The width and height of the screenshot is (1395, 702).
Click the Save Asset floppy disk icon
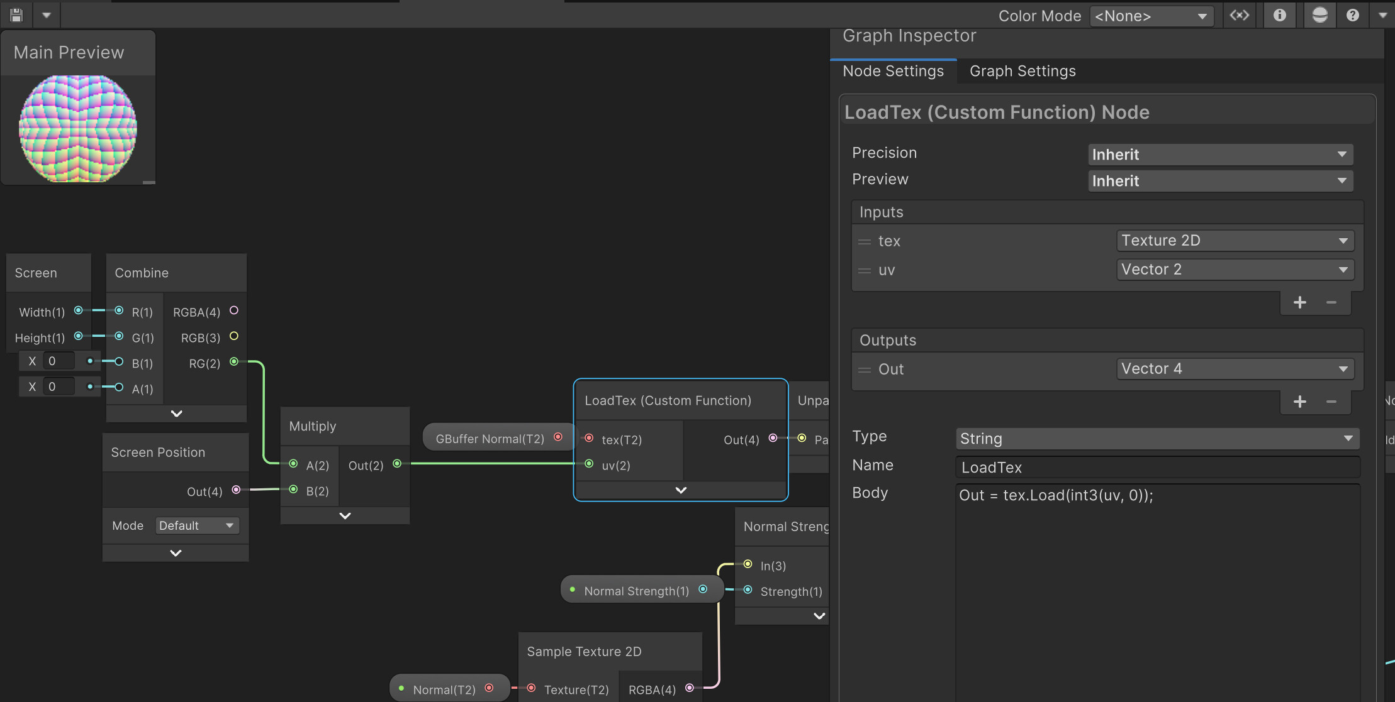(15, 14)
